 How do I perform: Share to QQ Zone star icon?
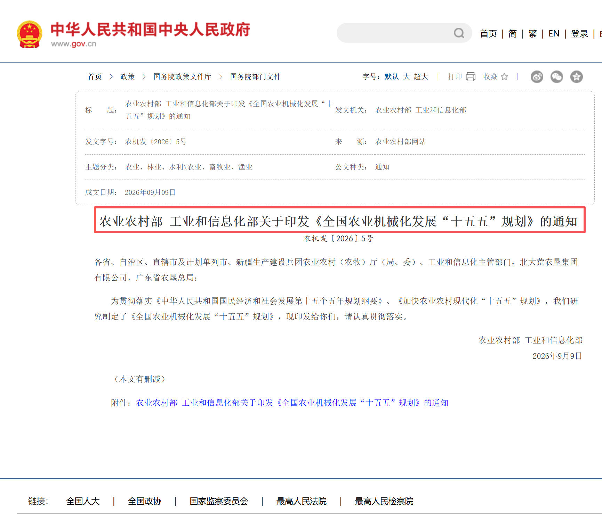coord(577,77)
